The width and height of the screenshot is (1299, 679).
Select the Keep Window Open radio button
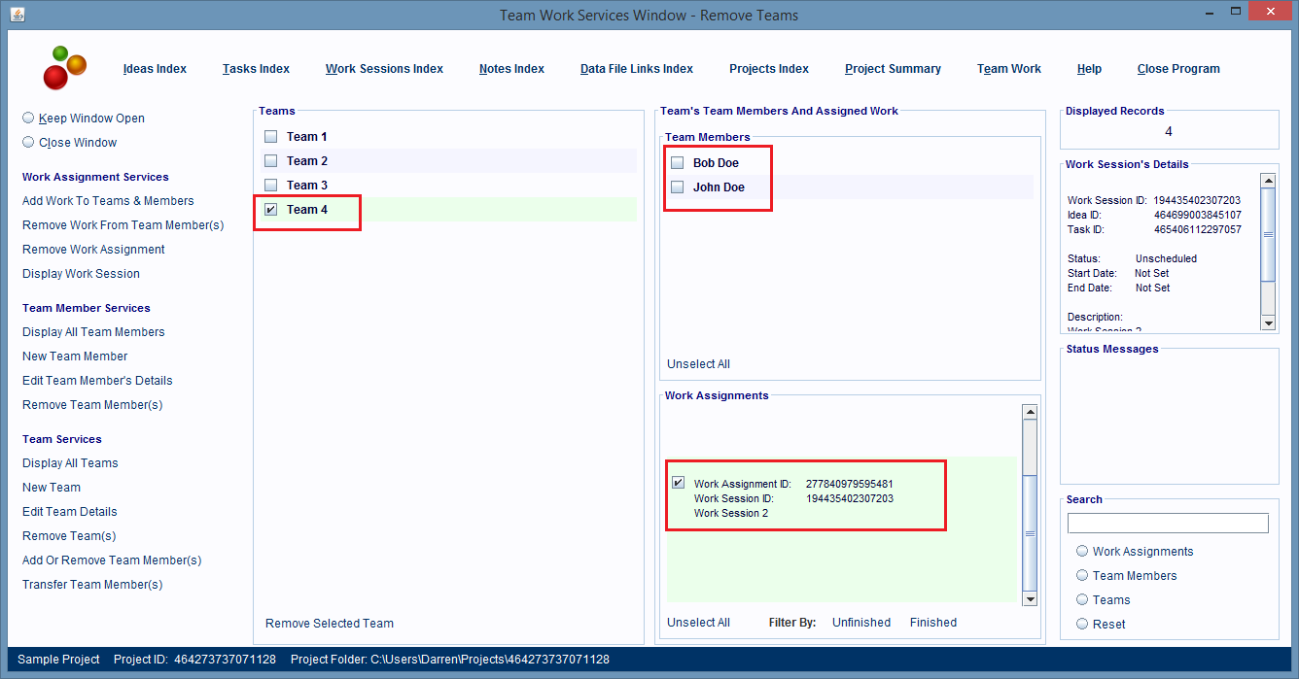click(29, 118)
